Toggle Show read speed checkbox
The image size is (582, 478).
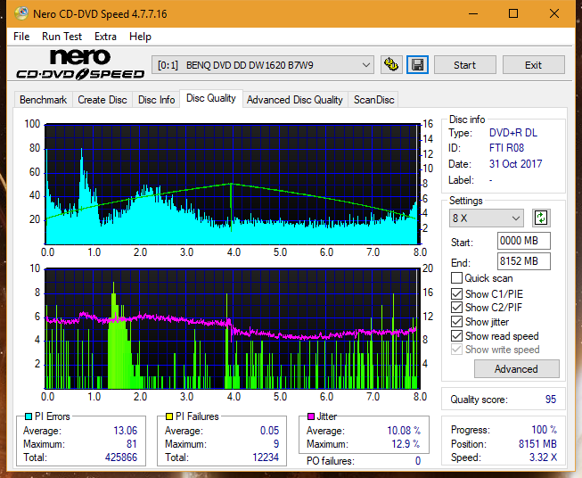[x=456, y=335]
